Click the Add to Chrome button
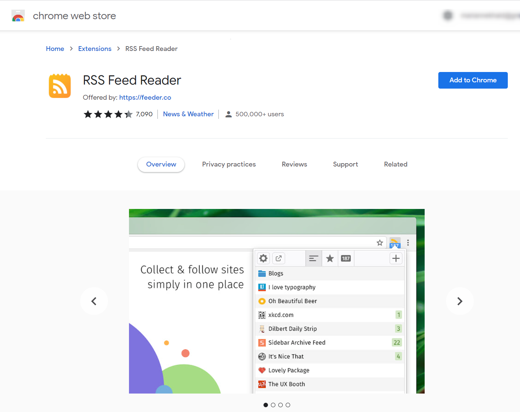This screenshot has height=412, width=520. [473, 80]
